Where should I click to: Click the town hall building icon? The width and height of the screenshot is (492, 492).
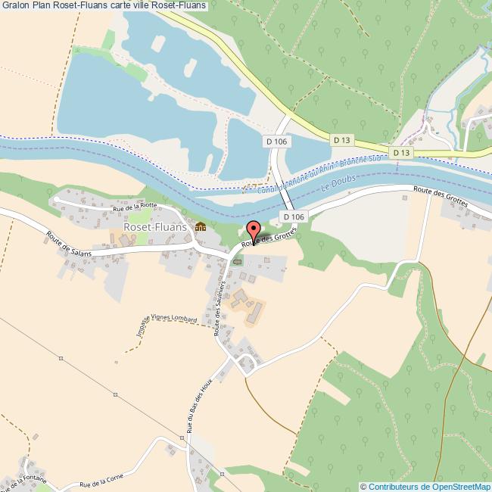pyautogui.click(x=201, y=226)
